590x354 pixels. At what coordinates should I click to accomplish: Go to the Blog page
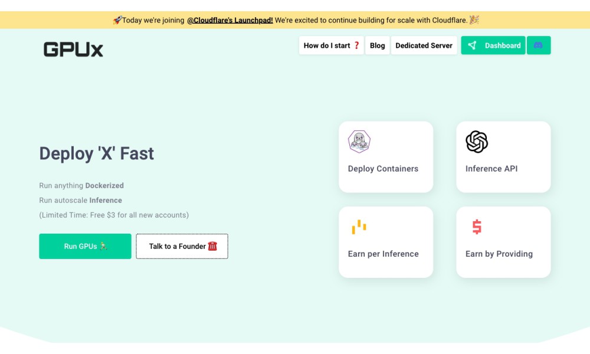coord(378,45)
